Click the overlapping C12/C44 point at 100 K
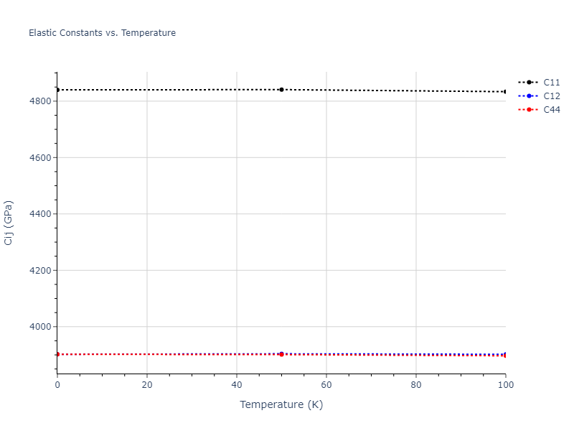 point(505,355)
